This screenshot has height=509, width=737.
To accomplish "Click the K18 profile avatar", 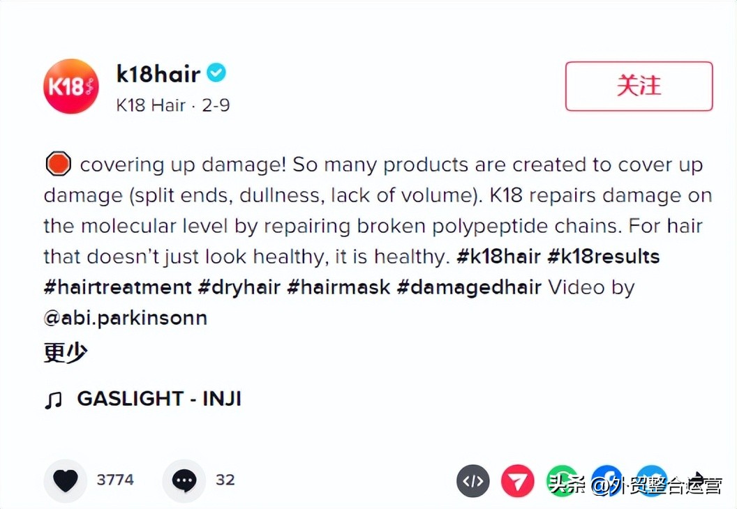I will tap(71, 86).
